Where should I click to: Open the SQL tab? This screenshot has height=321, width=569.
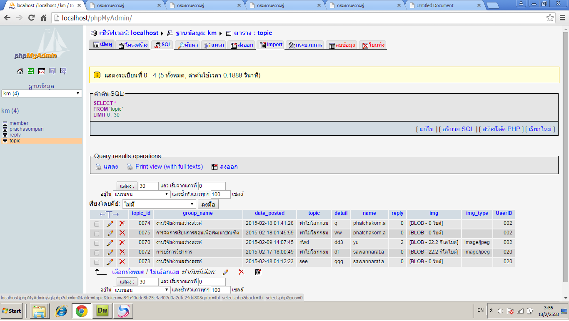pyautogui.click(x=163, y=45)
